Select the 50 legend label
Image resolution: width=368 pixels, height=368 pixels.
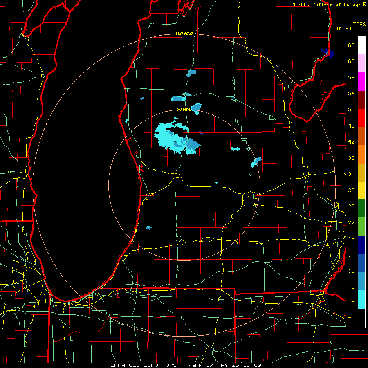click(x=351, y=110)
